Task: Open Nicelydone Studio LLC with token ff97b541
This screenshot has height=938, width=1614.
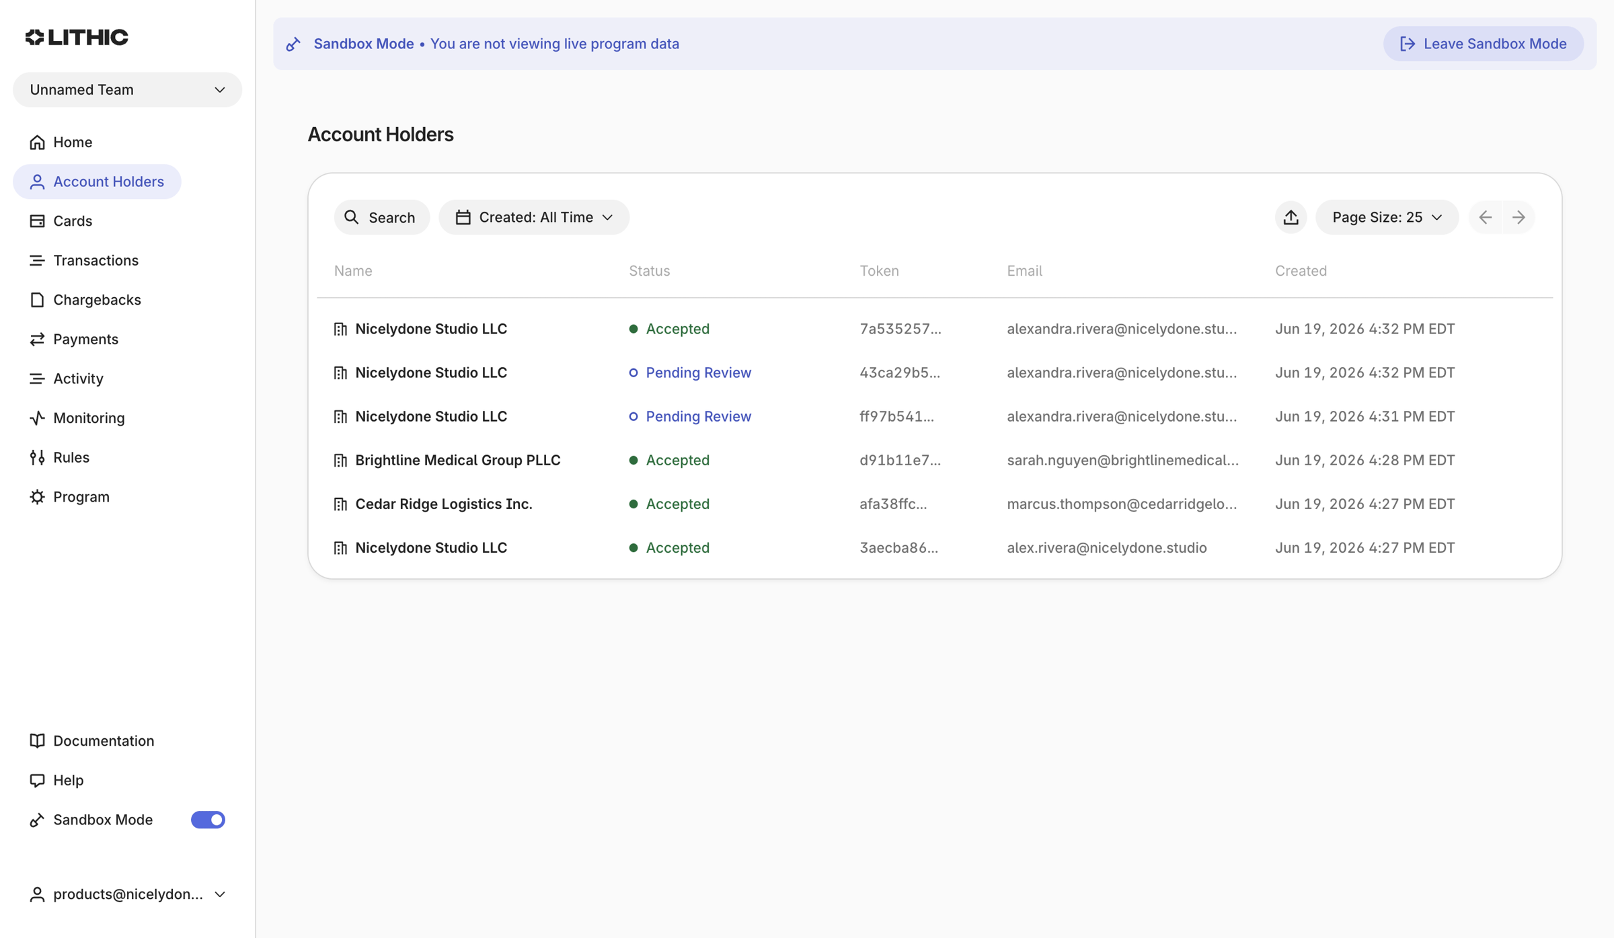Action: (x=935, y=416)
